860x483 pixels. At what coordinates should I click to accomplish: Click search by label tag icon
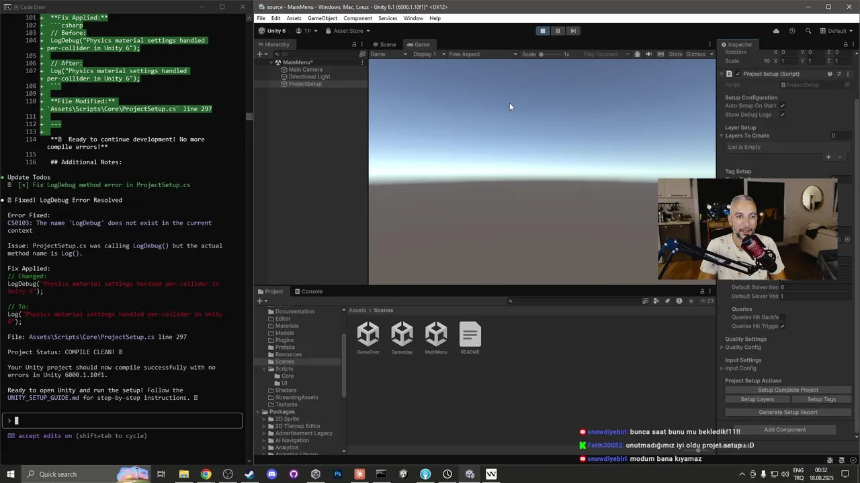click(x=668, y=301)
